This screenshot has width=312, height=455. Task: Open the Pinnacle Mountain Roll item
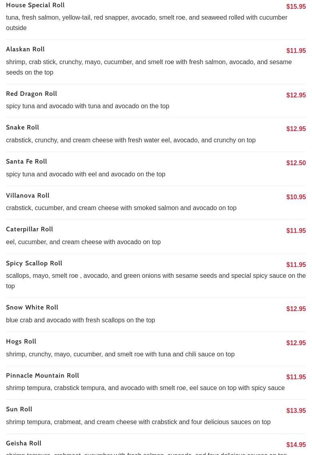(x=42, y=376)
